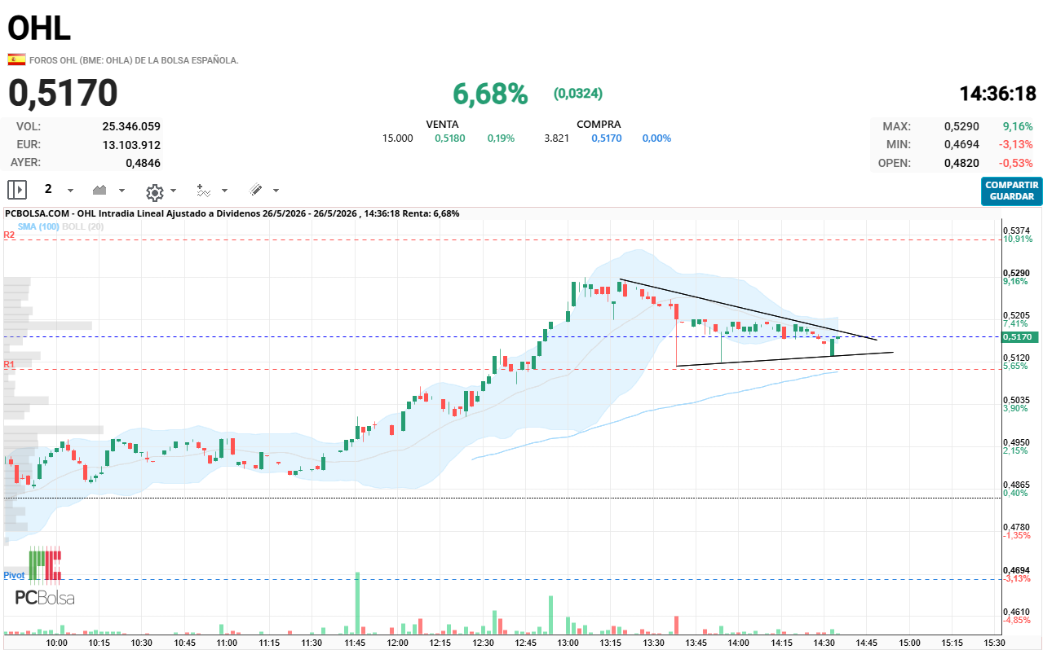Image resolution: width=1043 pixels, height=650 pixels.
Task: Click the 9,16% max percentage
Action: click(x=1018, y=126)
